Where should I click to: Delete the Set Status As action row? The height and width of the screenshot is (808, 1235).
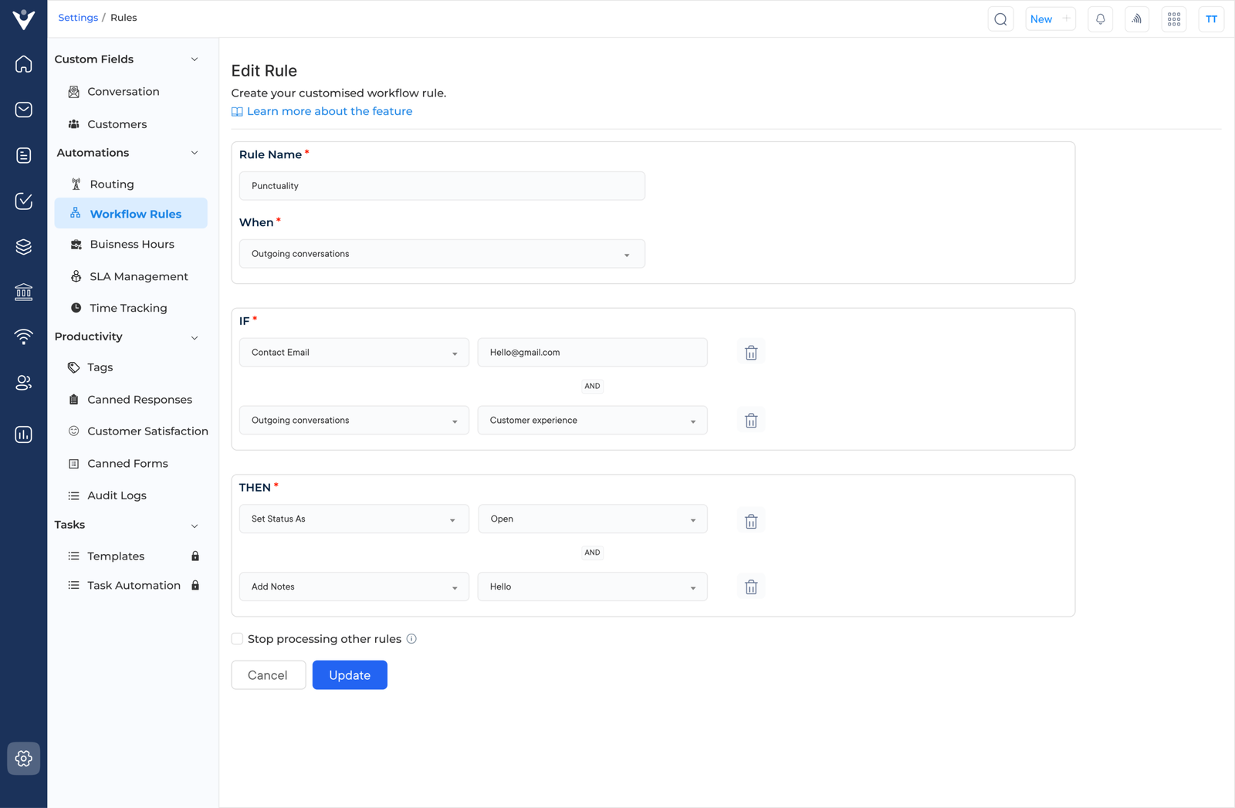(751, 521)
